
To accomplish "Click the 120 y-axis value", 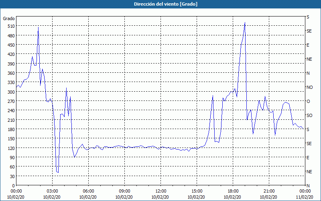I will pos(11,148).
